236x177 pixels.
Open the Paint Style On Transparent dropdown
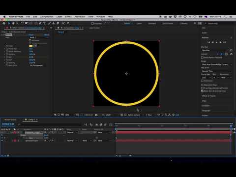pyautogui.click(x=37, y=65)
